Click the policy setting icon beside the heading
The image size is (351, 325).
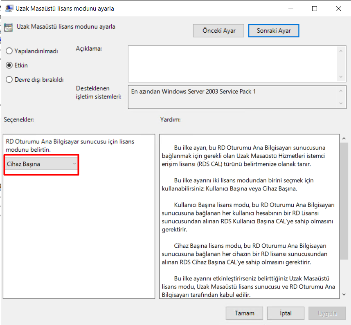[9, 27]
